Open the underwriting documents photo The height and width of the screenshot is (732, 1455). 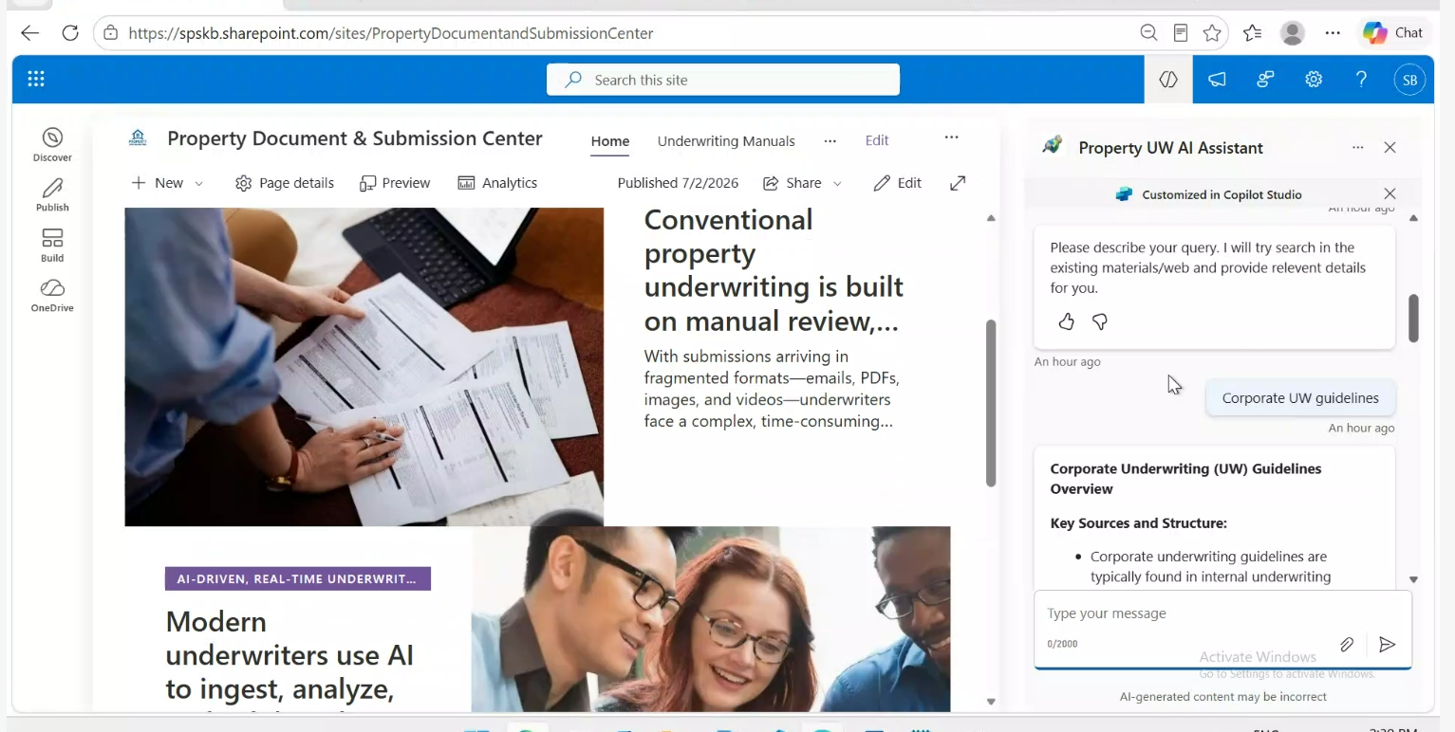(x=364, y=367)
